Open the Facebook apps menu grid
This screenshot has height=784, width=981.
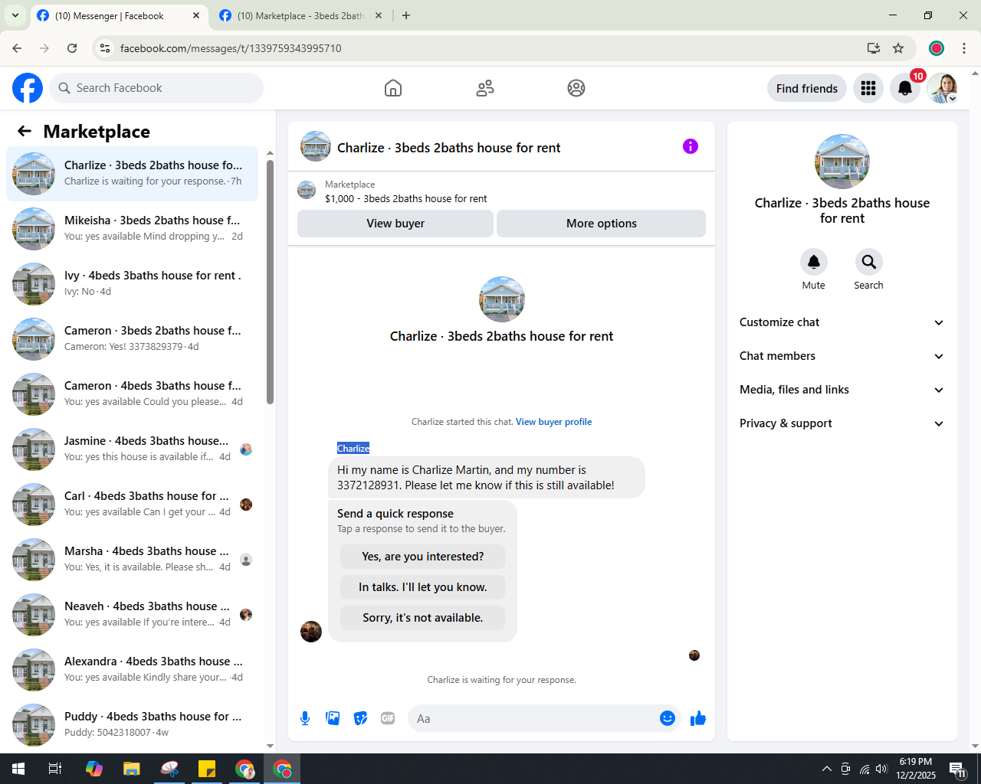point(868,88)
